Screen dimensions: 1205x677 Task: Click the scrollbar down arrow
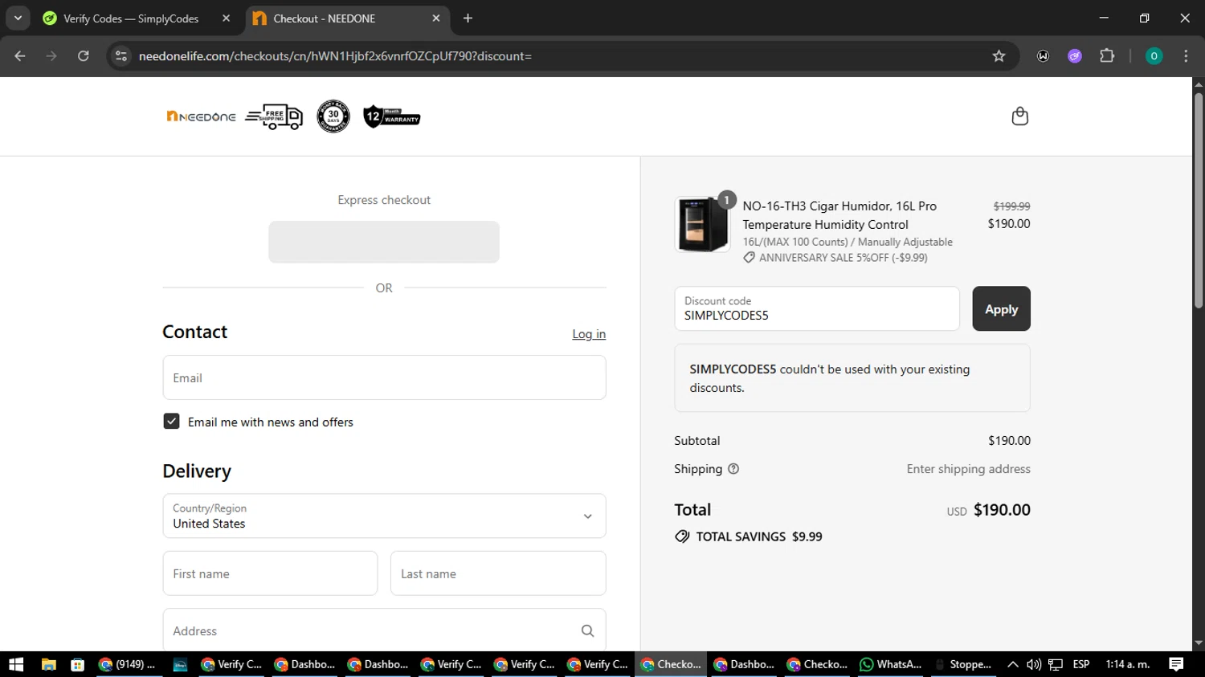point(1199,643)
